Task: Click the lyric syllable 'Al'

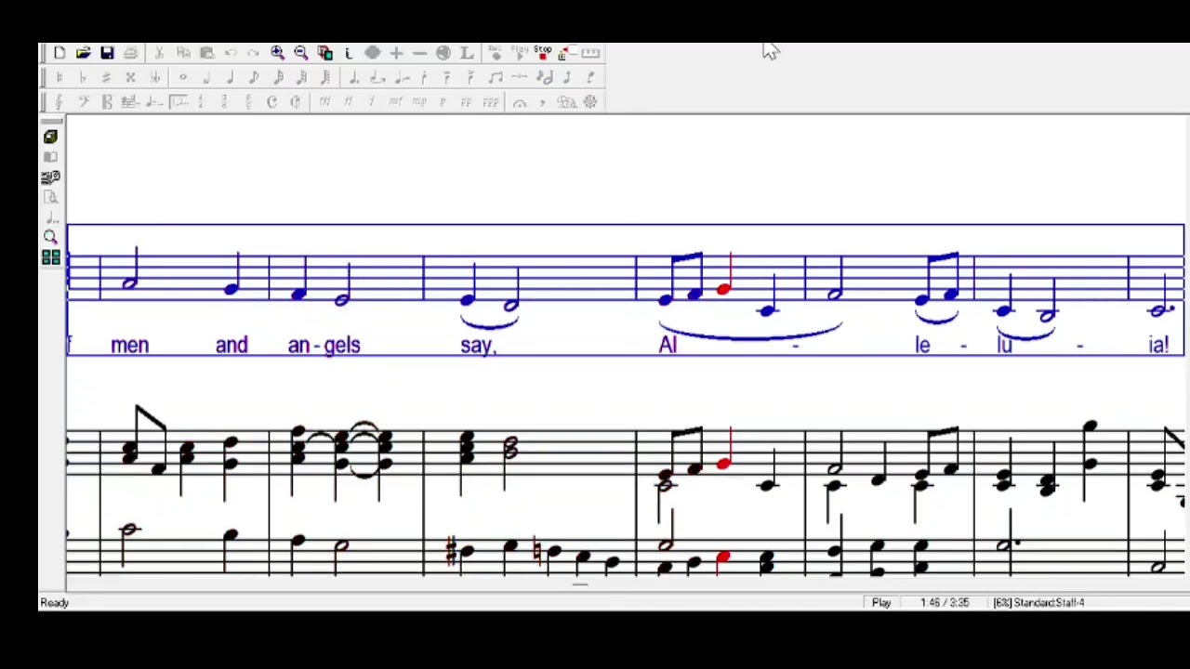Action: coord(668,346)
